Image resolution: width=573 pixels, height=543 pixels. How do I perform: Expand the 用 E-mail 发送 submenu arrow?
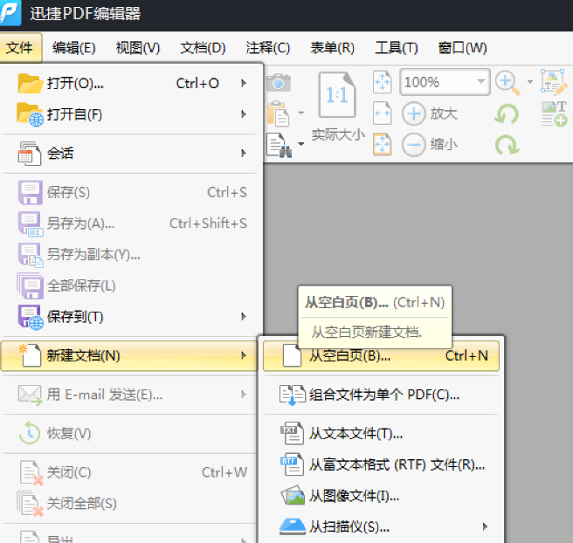[x=244, y=395]
